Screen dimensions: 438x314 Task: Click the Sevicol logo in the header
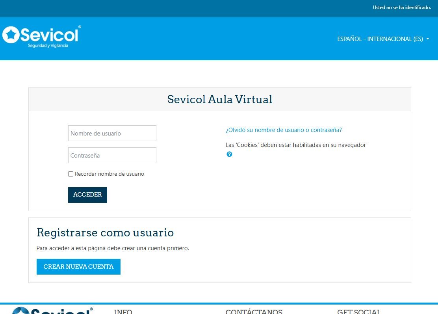(x=41, y=36)
